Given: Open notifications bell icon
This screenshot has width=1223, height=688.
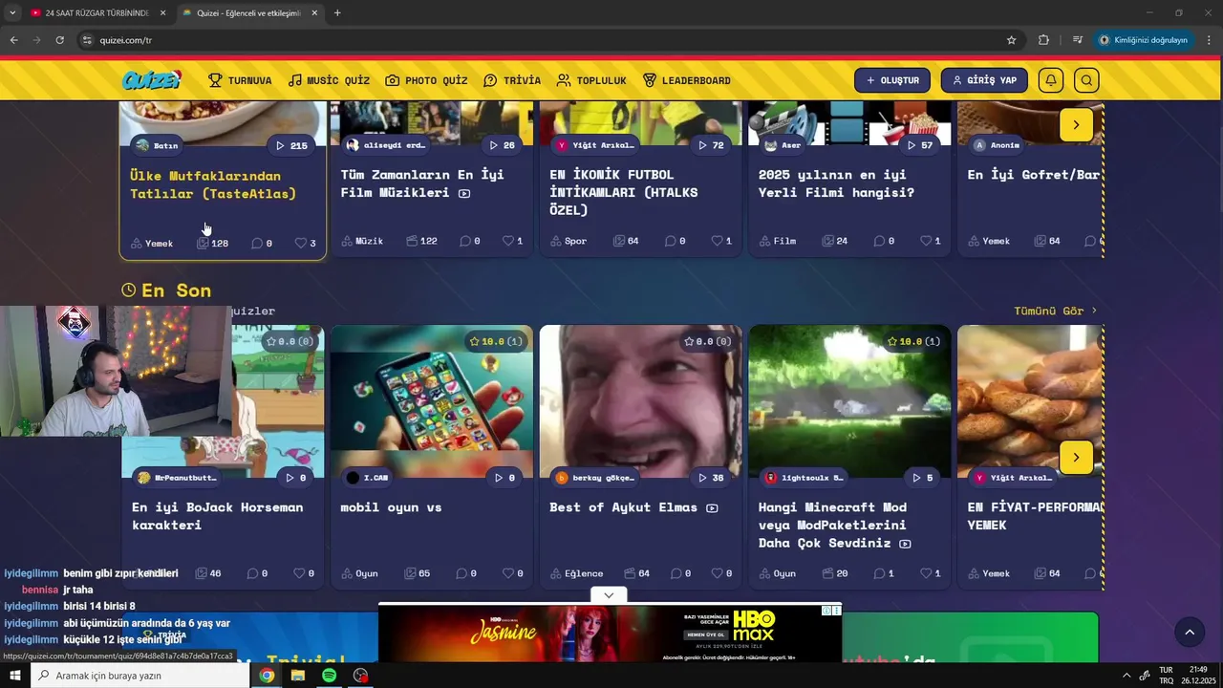Looking at the screenshot, I should pyautogui.click(x=1051, y=80).
